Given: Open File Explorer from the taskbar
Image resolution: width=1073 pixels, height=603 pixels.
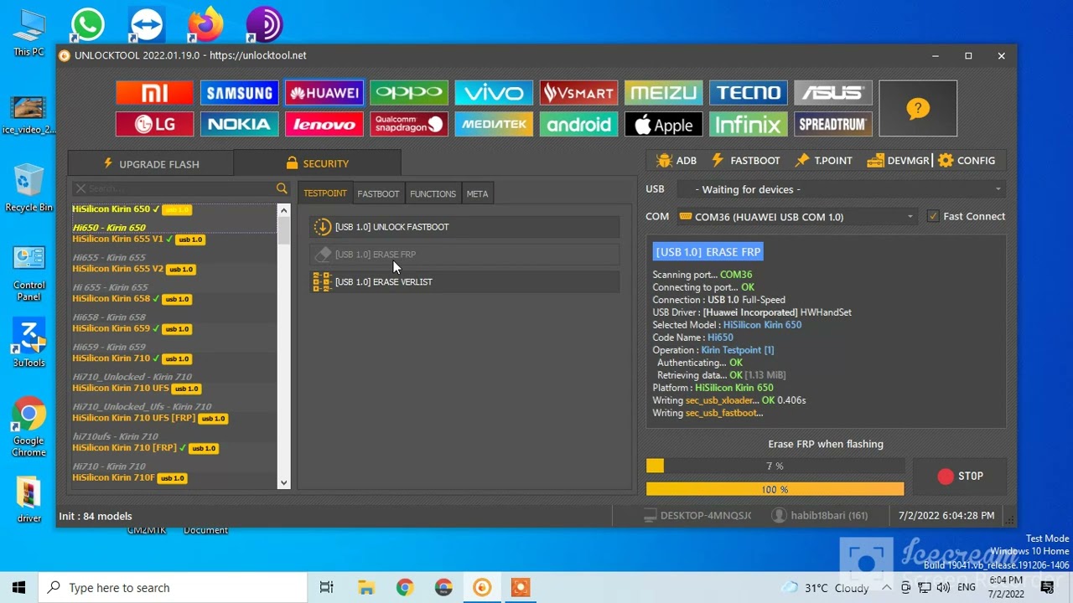Looking at the screenshot, I should [365, 588].
